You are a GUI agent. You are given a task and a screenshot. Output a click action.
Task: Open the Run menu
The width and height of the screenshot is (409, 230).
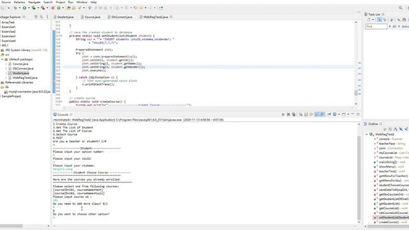[71, 2]
